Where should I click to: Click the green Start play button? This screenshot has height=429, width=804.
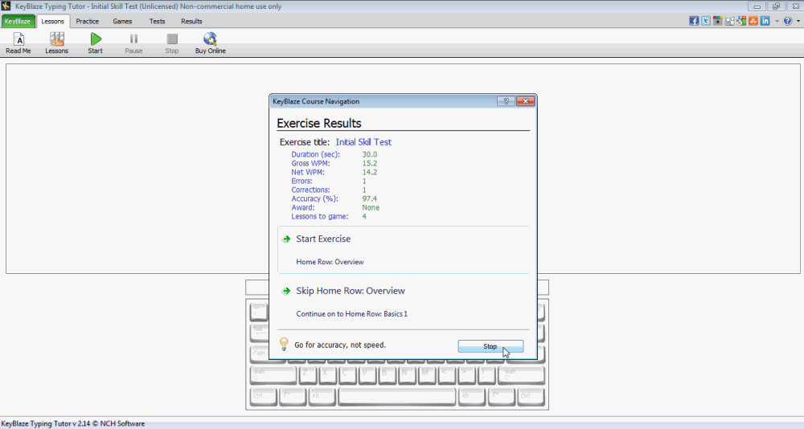(96, 43)
